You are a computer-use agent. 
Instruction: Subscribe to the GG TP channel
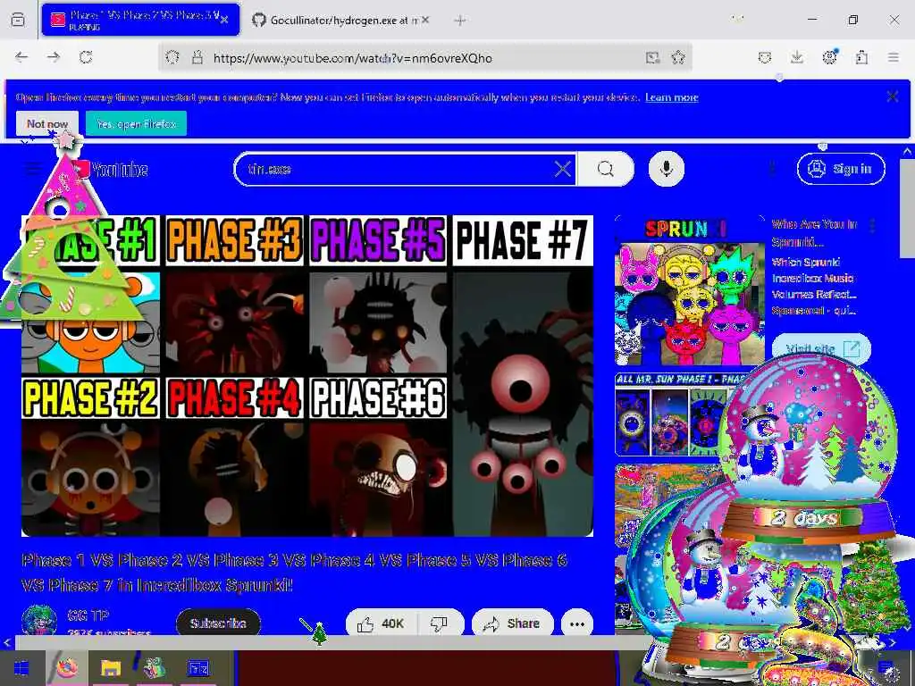(218, 623)
